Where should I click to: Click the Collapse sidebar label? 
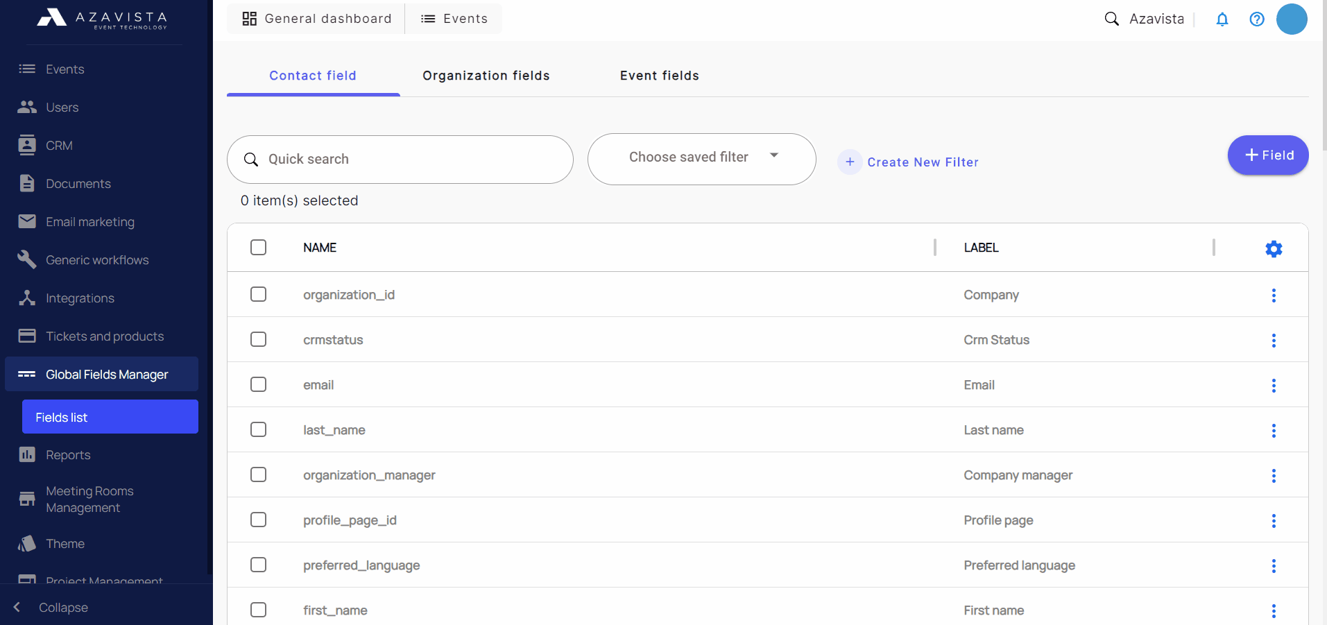63,607
